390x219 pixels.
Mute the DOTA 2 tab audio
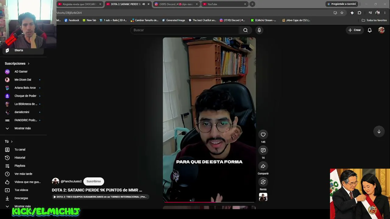click(144, 4)
